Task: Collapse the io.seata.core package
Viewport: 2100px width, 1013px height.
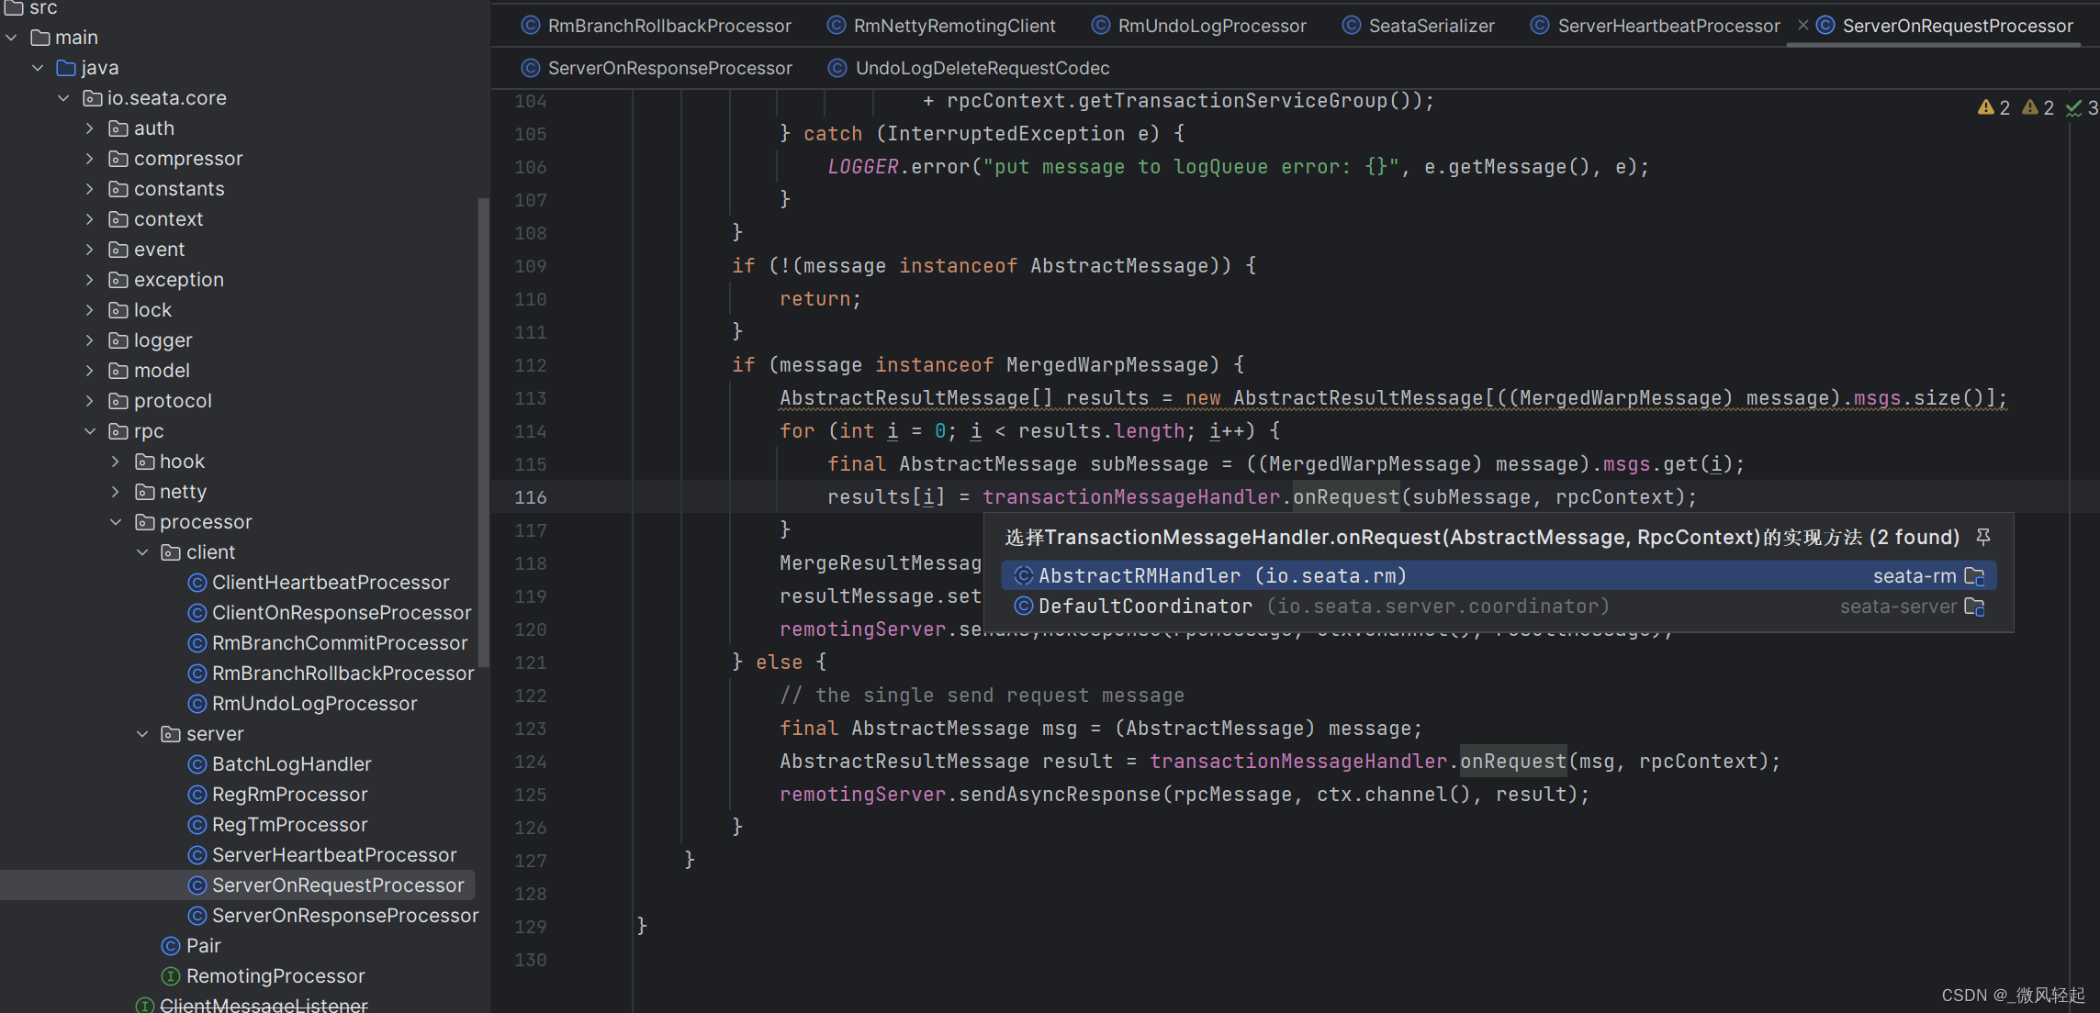Action: tap(63, 98)
